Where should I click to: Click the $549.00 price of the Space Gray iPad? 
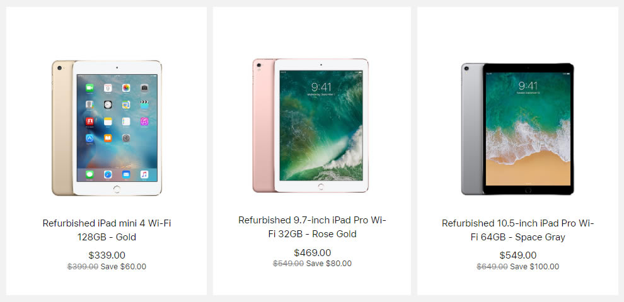[517, 255]
